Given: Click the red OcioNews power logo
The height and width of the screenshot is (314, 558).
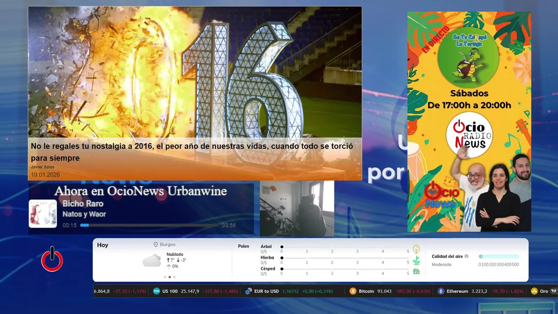Looking at the screenshot, I should [52, 259].
